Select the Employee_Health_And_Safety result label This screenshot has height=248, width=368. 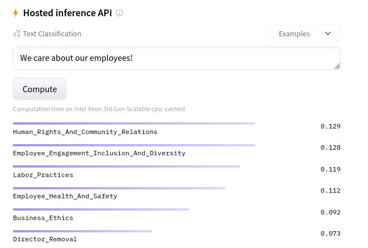[x=65, y=196]
